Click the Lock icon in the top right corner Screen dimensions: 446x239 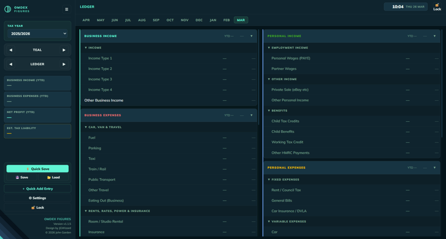[437, 7]
